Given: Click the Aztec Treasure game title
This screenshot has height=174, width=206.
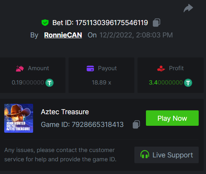Looking at the screenshot, I should [65, 112].
